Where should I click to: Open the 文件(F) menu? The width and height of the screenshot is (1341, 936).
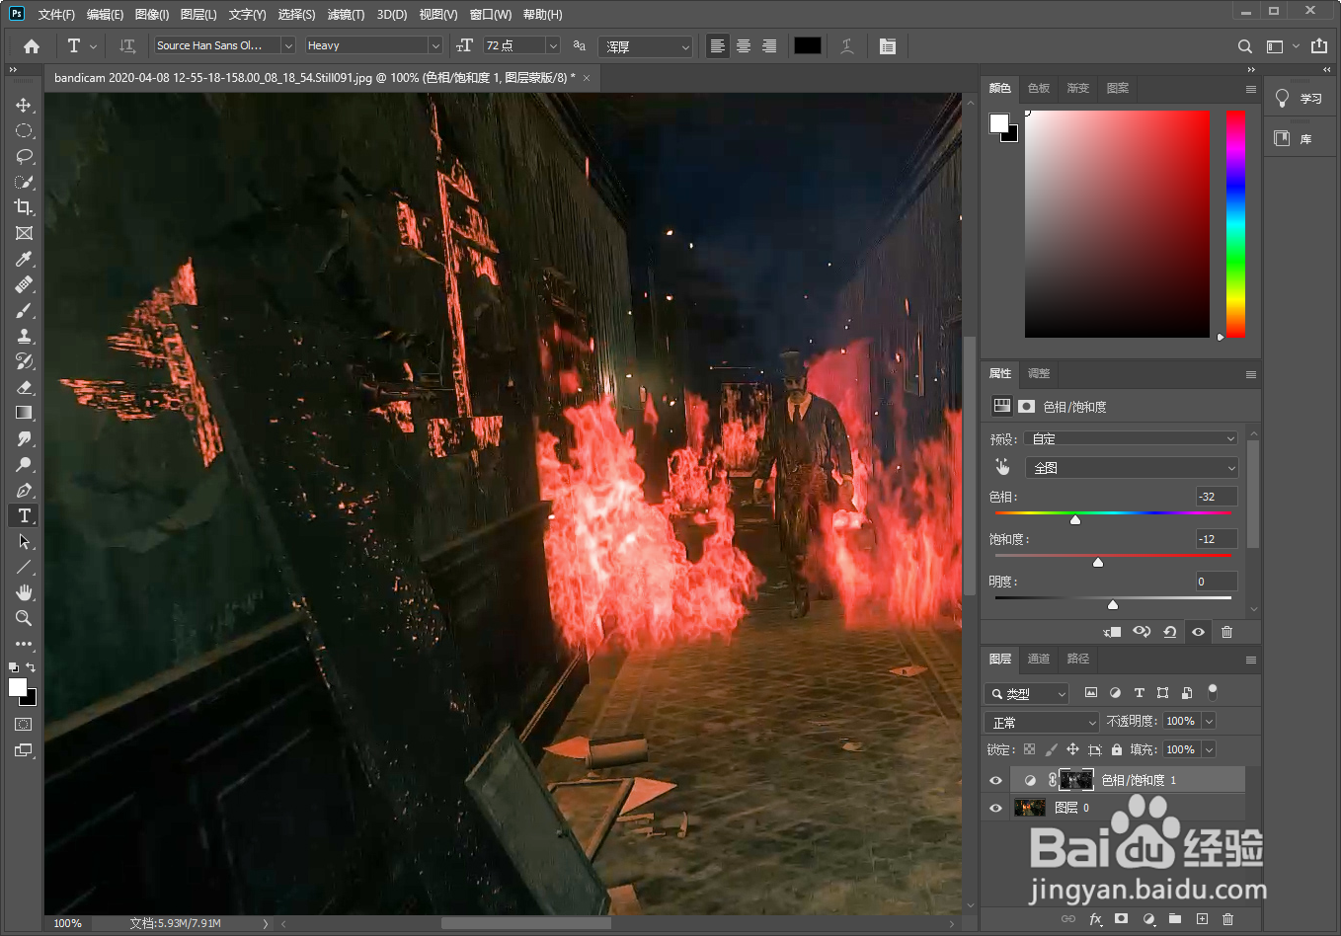tap(56, 14)
